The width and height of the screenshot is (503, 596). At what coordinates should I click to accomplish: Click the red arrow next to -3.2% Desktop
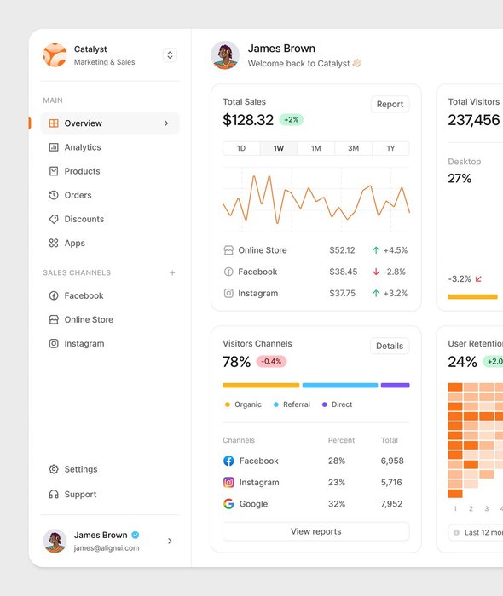[x=478, y=279]
